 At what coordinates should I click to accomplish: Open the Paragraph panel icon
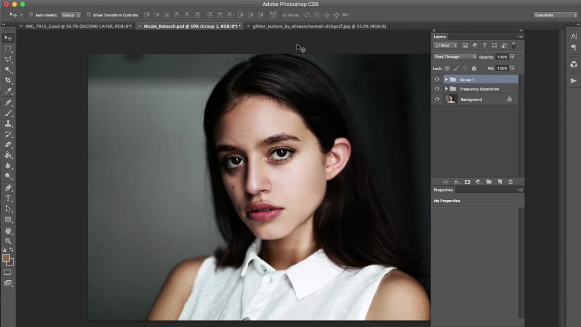click(574, 47)
